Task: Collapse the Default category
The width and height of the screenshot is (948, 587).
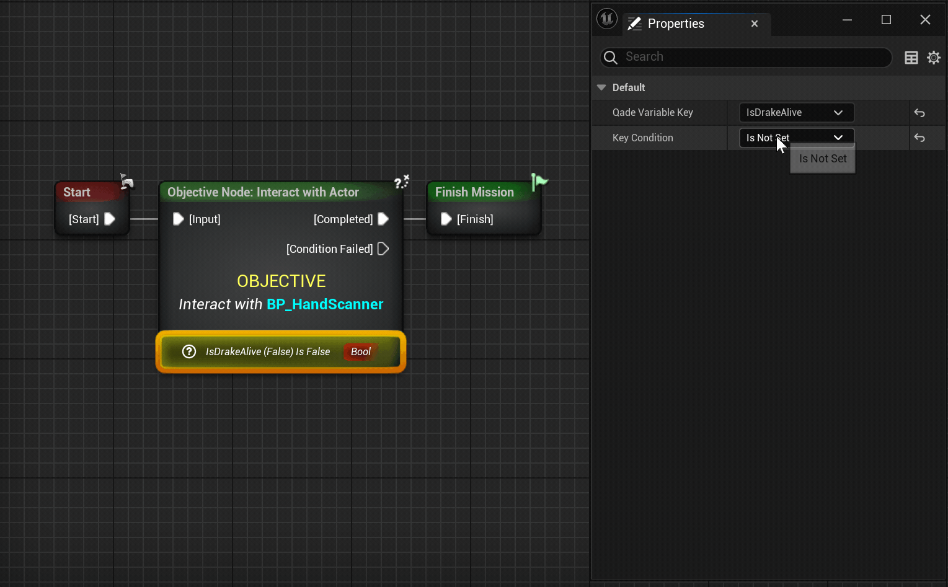Action: point(601,87)
